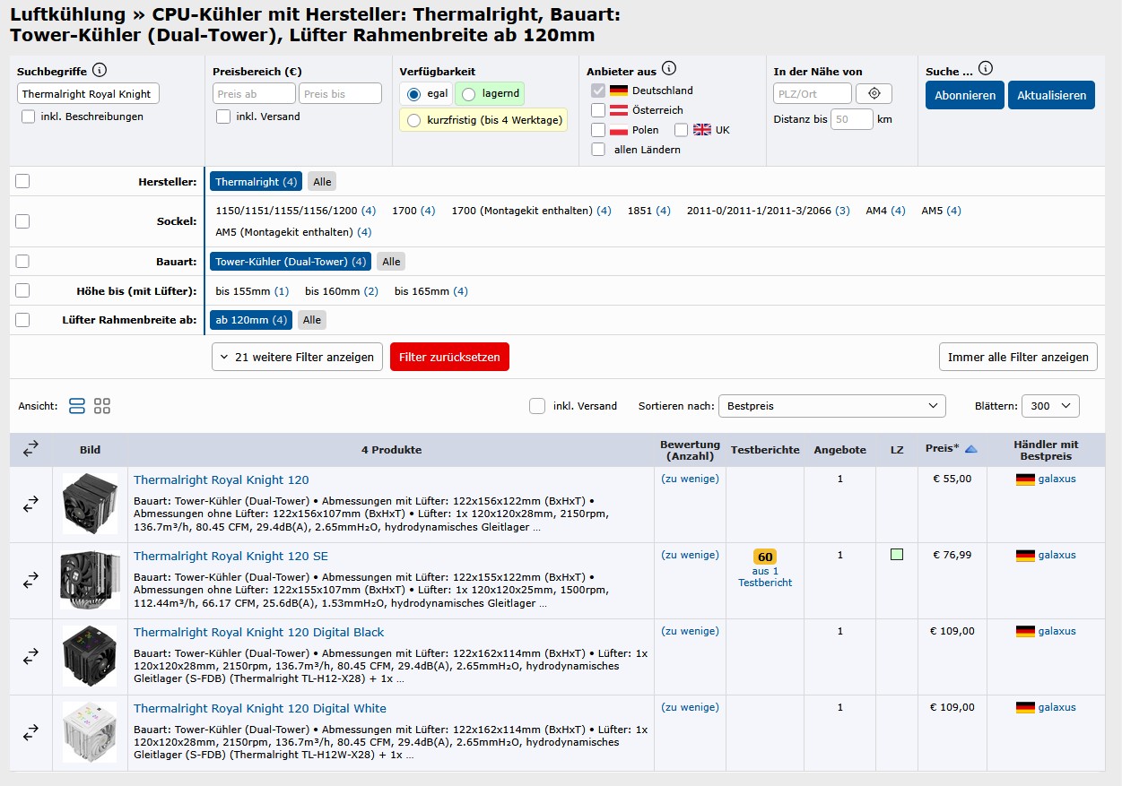
Task: Click Luftkühlung in the page heading
Action: coord(68,14)
